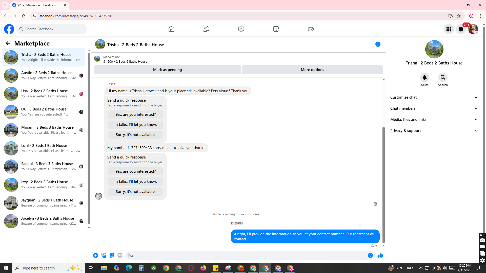The width and height of the screenshot is (486, 273).
Task: Send a thumbs-up like
Action: click(380, 255)
